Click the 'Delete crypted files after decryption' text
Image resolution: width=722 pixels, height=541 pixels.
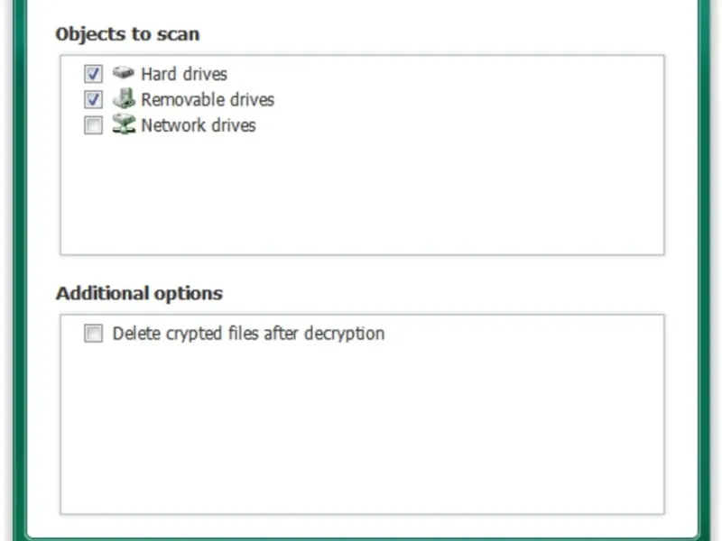click(x=248, y=334)
